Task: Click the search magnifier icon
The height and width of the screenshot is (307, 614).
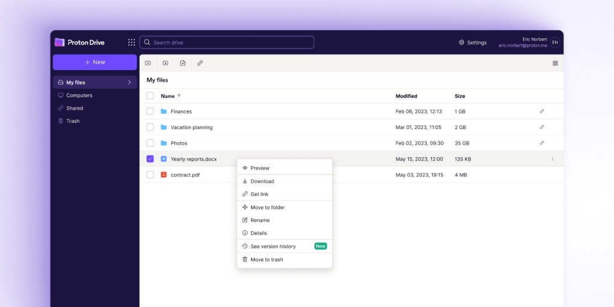Action: [x=148, y=43]
